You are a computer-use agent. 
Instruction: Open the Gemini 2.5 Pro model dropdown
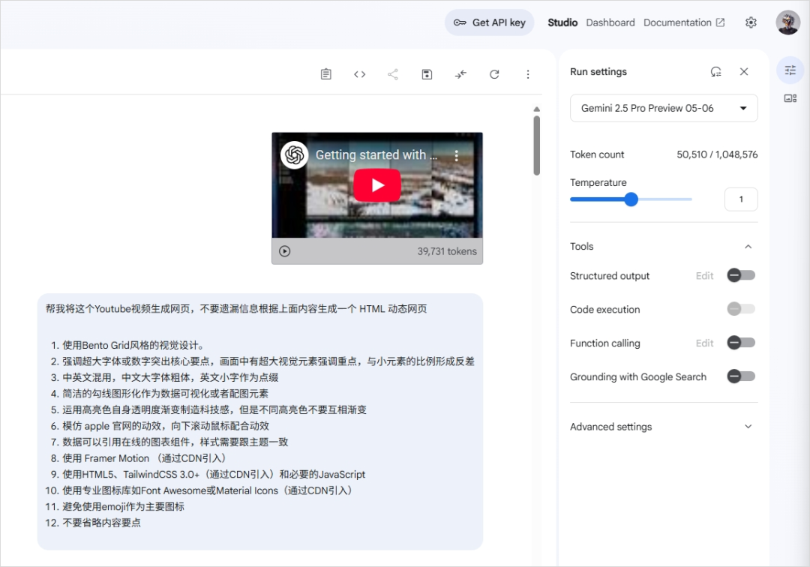663,108
